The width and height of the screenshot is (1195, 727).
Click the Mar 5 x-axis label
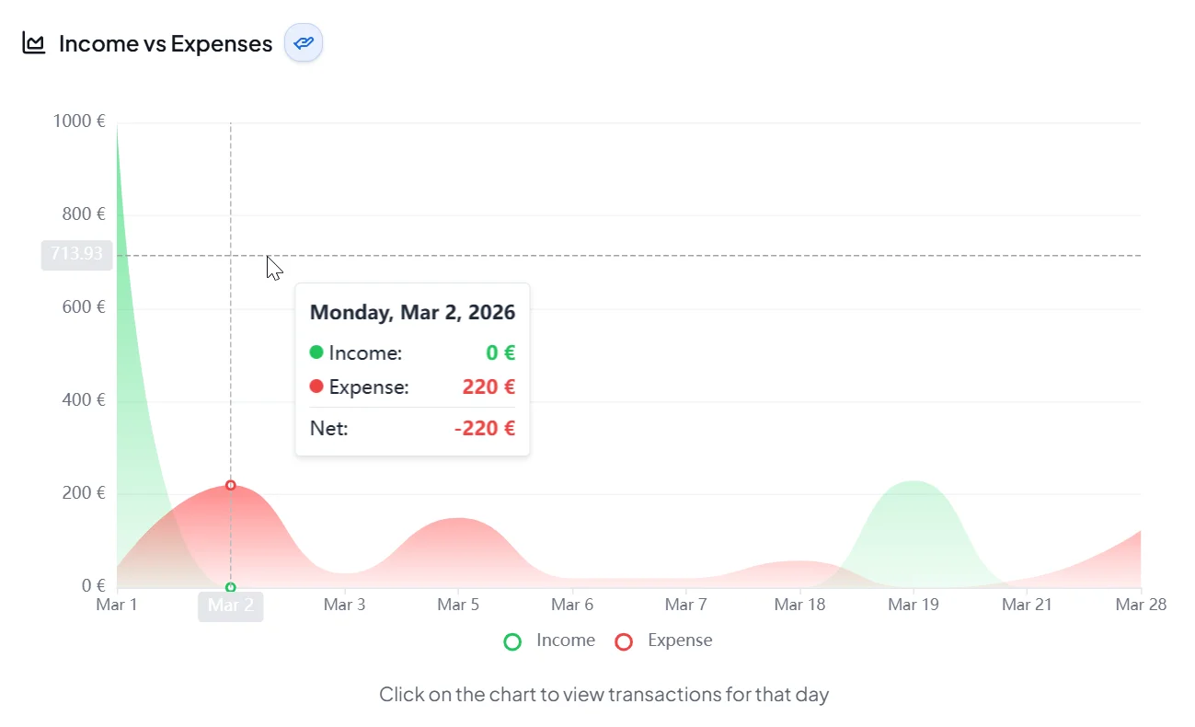pyautogui.click(x=457, y=605)
